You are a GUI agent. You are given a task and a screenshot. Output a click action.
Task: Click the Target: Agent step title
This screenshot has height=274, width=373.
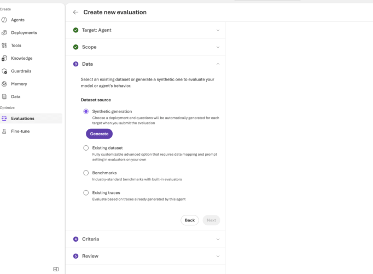pos(97,30)
